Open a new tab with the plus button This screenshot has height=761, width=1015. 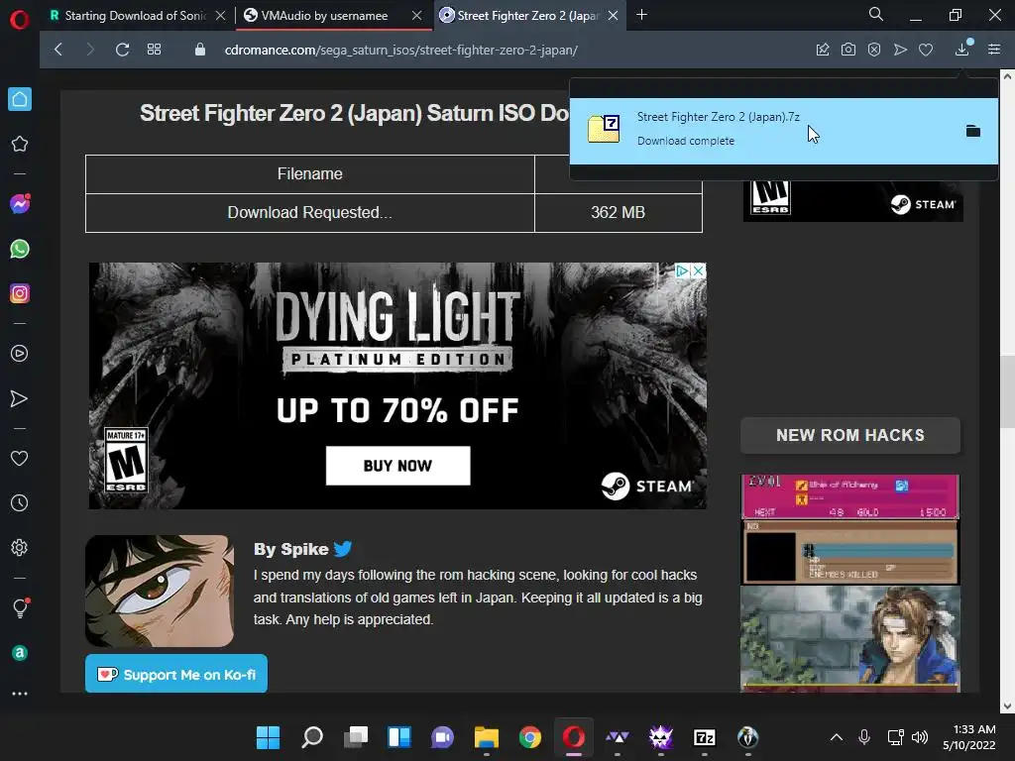click(641, 15)
